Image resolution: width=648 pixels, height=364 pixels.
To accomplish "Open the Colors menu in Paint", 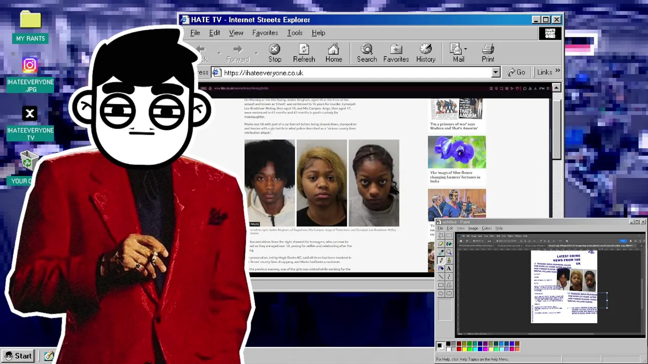I will click(487, 228).
